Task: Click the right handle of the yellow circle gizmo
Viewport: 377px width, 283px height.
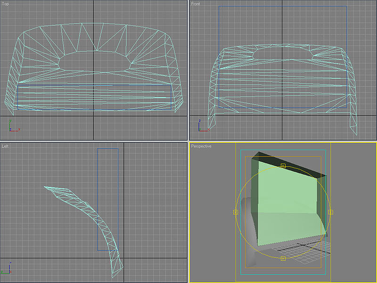Action: pos(330,212)
